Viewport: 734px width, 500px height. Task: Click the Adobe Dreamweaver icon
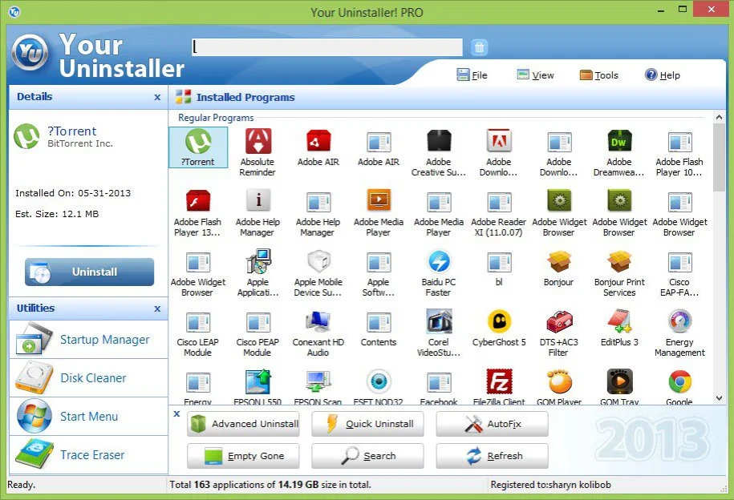click(619, 143)
